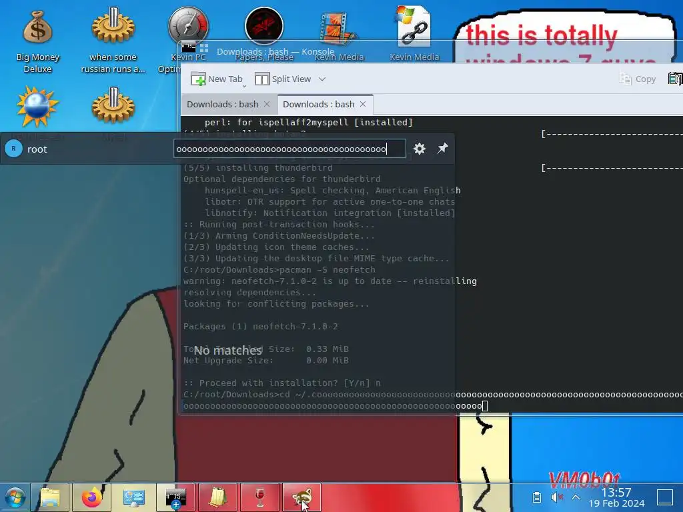This screenshot has width=683, height=512.
Task: Expand the New Tab dropdown arrow
Action: coord(244,86)
